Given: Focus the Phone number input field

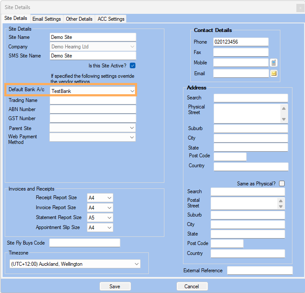Looking at the screenshot, I should click(241, 42).
